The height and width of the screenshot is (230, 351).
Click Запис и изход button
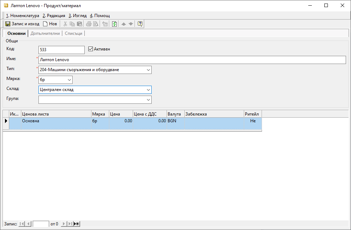click(22, 24)
